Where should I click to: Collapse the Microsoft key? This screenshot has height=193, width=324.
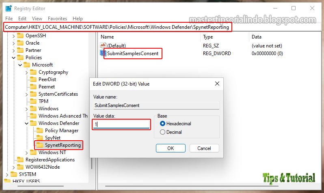pos(20,65)
